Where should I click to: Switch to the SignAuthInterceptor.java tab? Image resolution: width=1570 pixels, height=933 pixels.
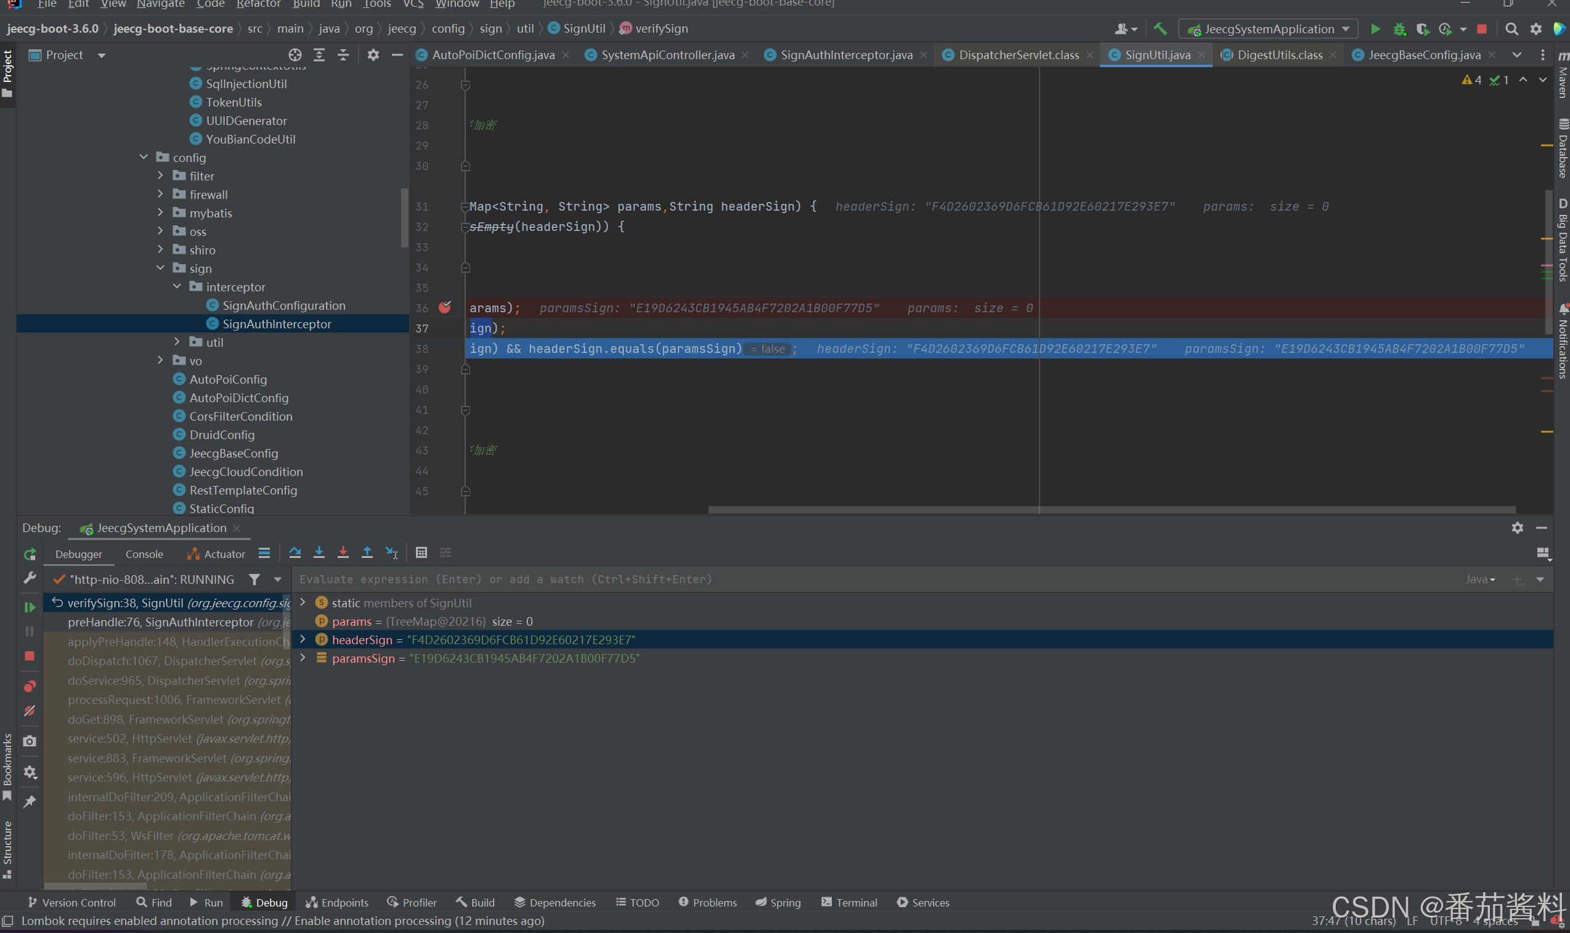tap(845, 55)
